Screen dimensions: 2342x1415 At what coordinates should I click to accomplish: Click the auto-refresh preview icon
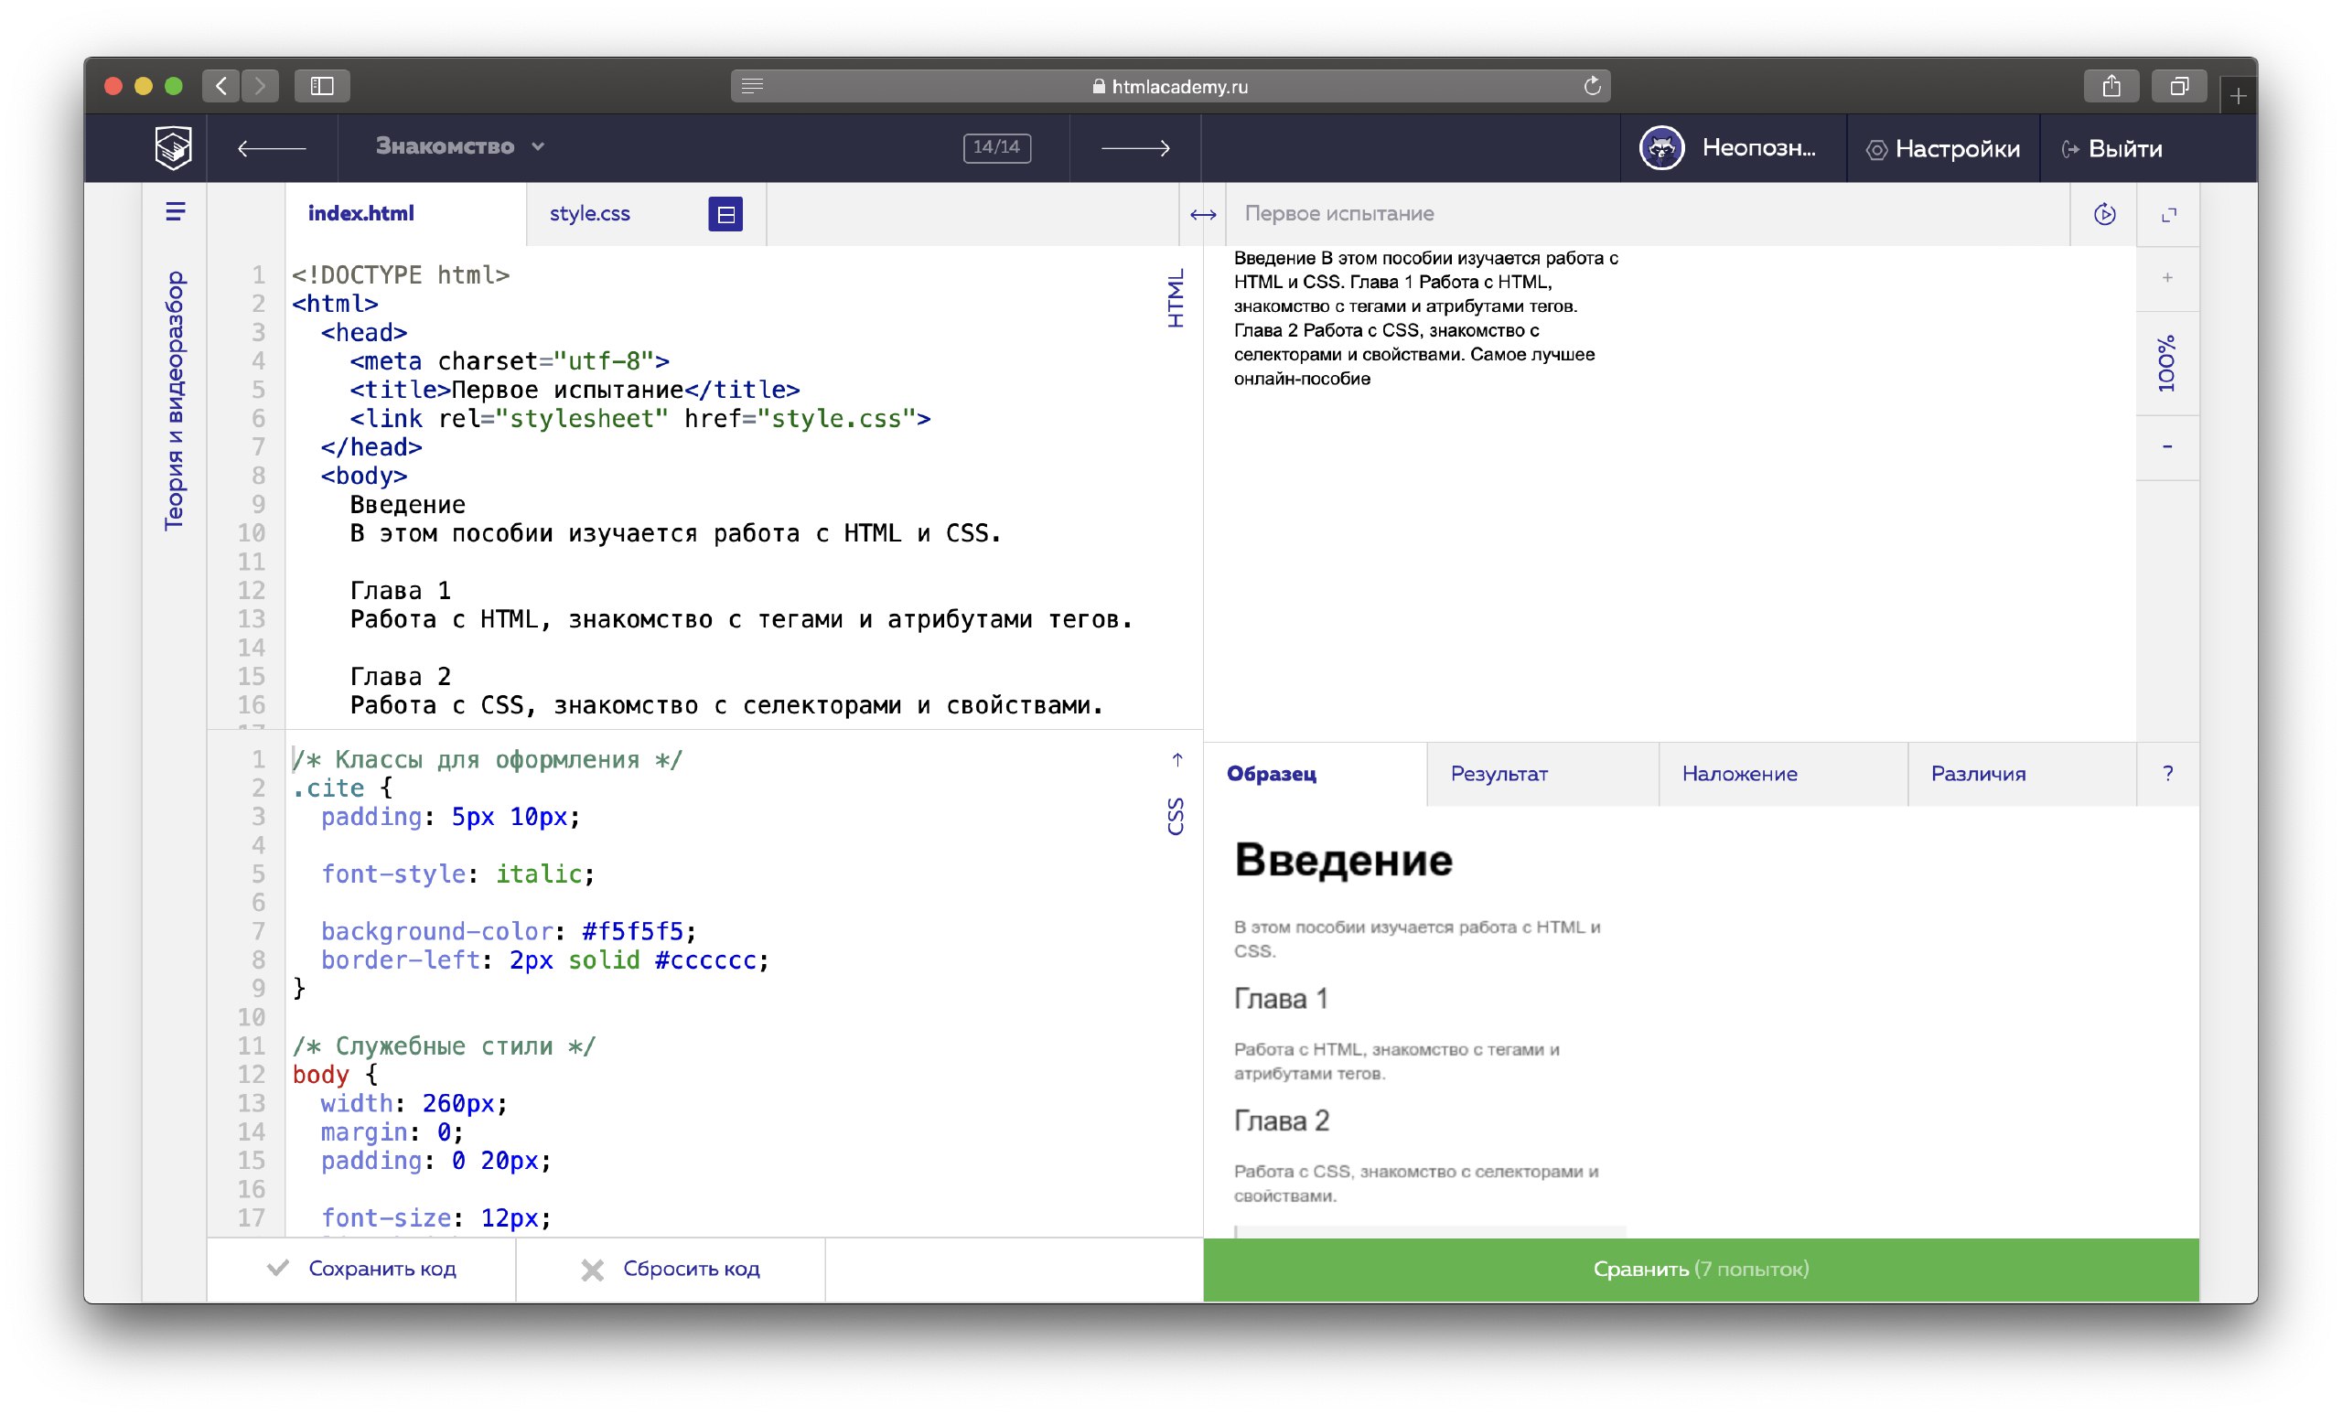point(2104,215)
